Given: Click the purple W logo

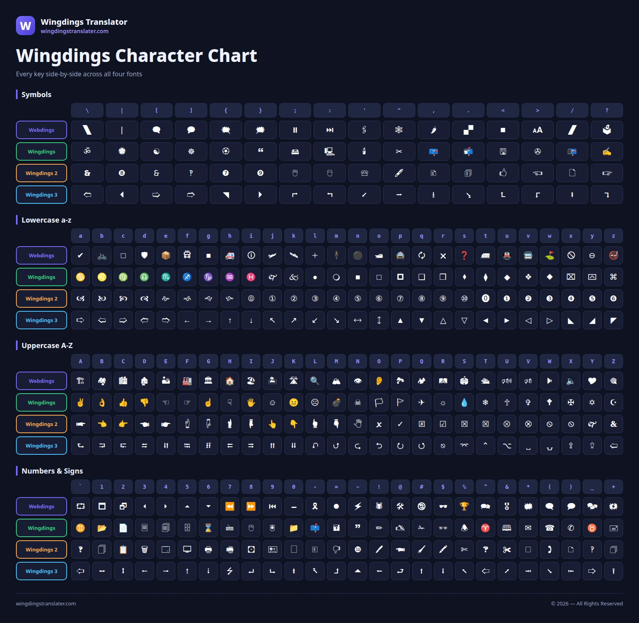Looking at the screenshot, I should click(26, 26).
